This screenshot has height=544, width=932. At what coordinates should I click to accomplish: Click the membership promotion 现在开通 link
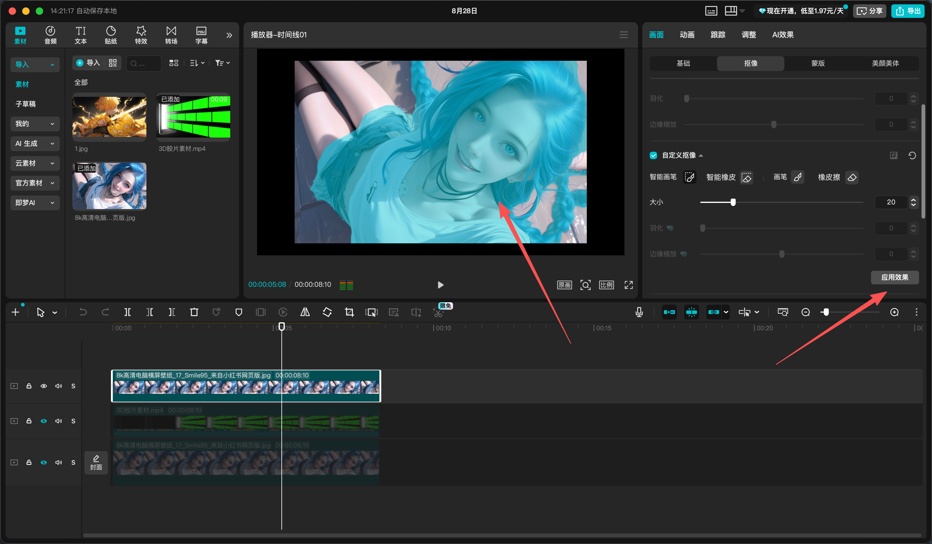pyautogui.click(x=800, y=11)
